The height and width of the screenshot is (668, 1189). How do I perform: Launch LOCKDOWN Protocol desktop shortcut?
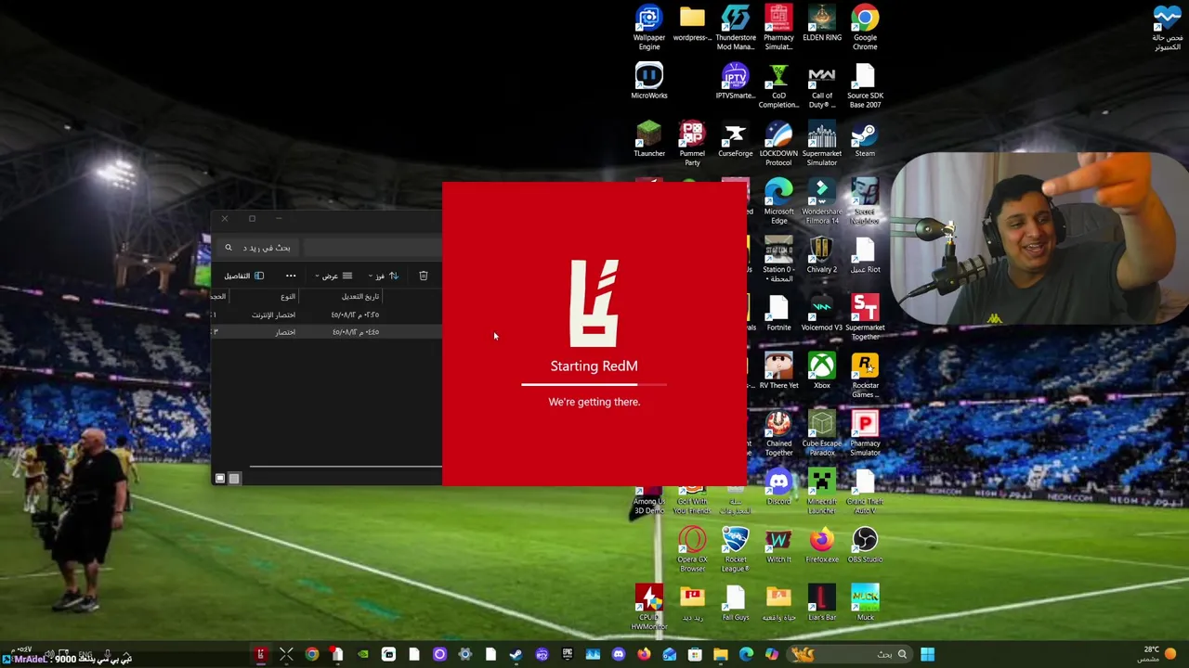(778, 143)
